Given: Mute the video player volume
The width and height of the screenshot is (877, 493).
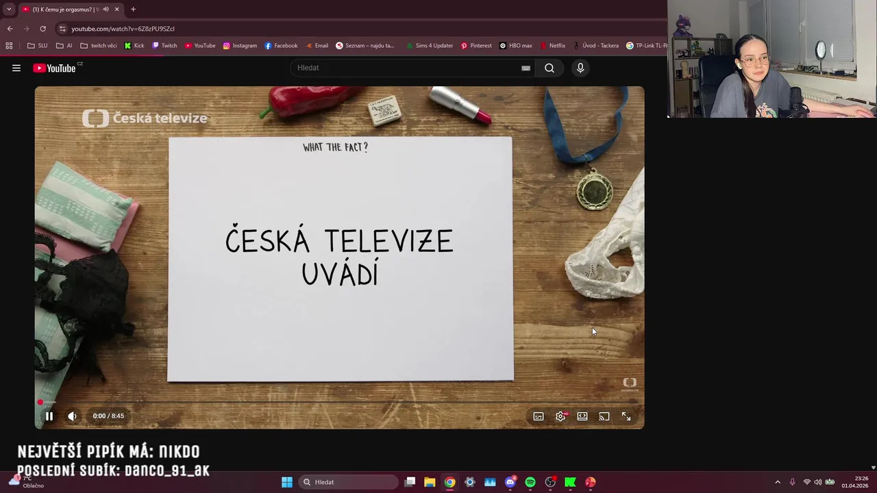Looking at the screenshot, I should [x=72, y=416].
